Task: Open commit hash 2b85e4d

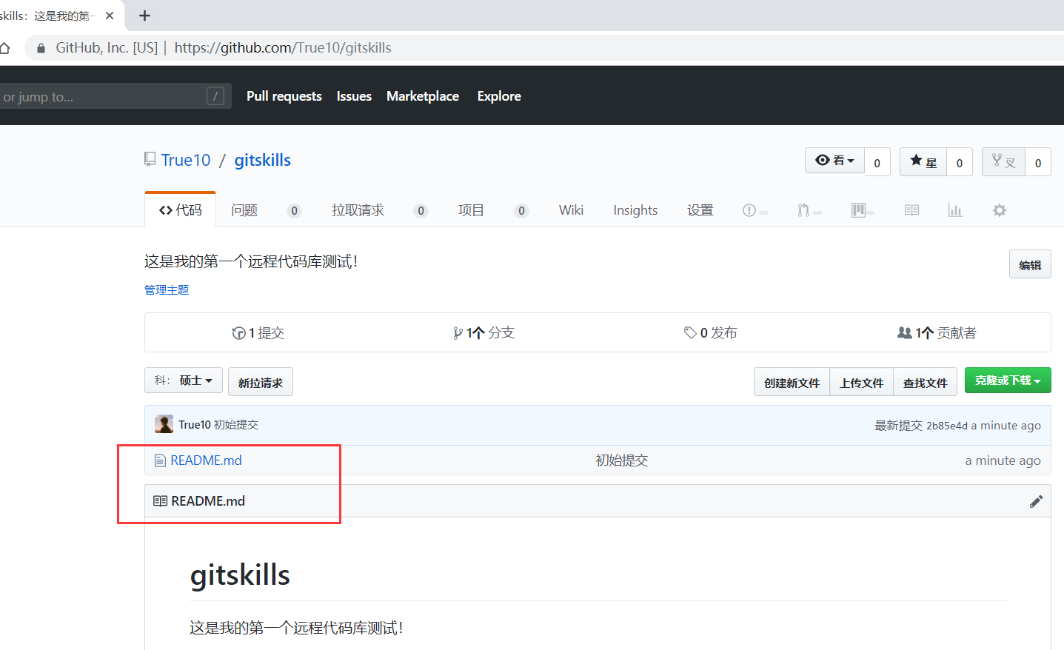Action: pyautogui.click(x=947, y=426)
